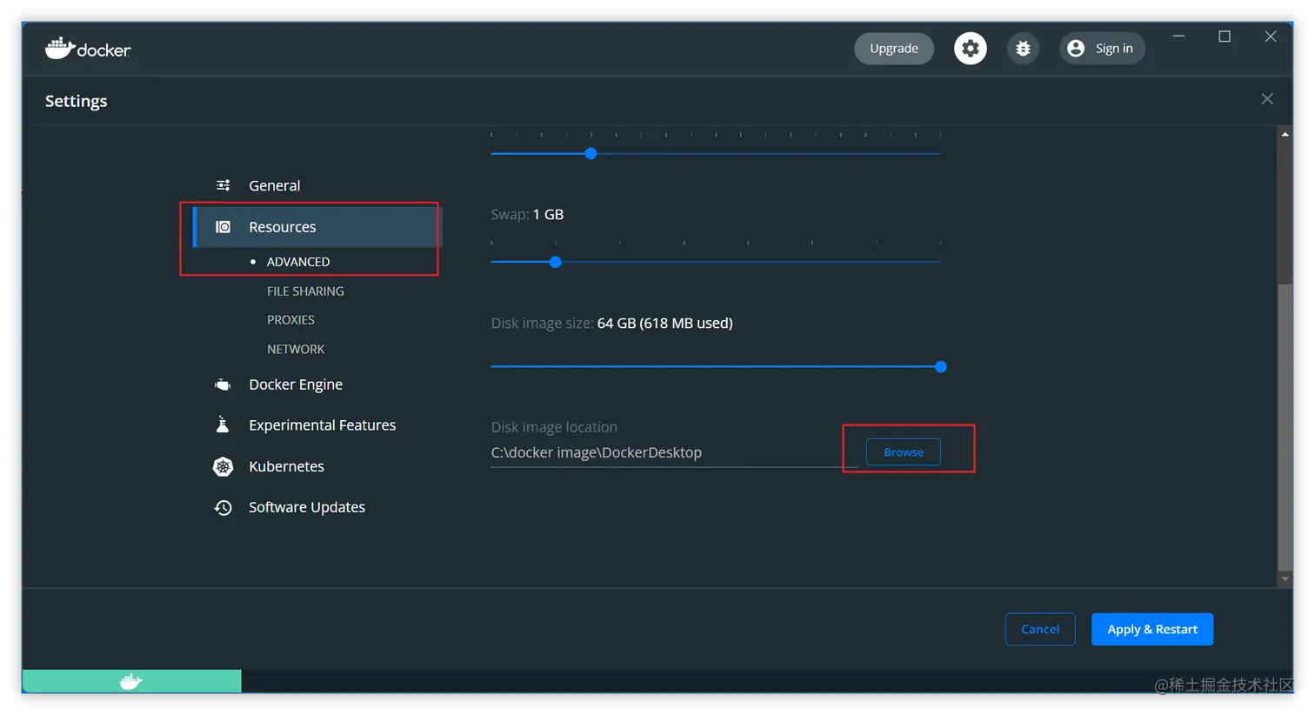Select the ADVANCED sub-item
Screen dimensions: 1315x715
[298, 262]
